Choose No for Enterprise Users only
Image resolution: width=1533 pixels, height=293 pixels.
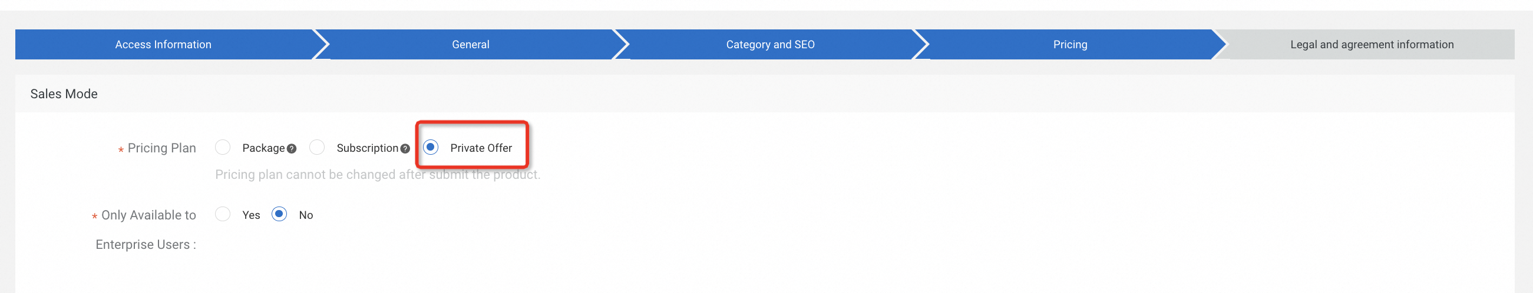[x=279, y=214]
